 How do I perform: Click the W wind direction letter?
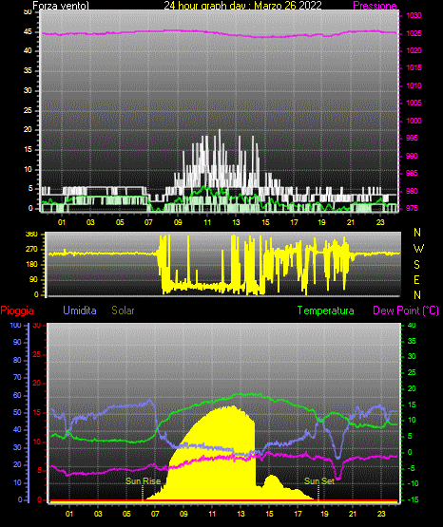(418, 249)
